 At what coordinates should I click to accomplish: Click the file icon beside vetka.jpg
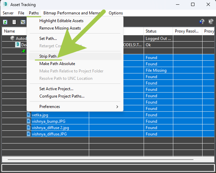pyautogui.click(x=29, y=115)
